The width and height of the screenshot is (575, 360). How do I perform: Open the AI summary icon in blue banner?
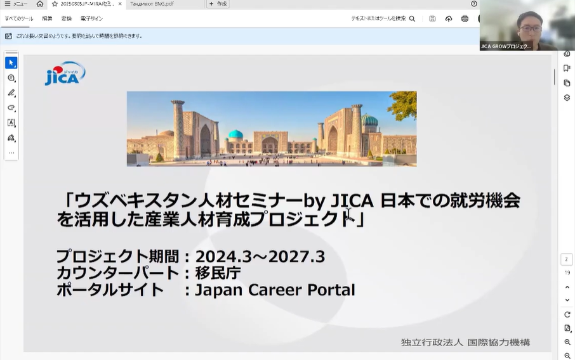click(x=8, y=36)
